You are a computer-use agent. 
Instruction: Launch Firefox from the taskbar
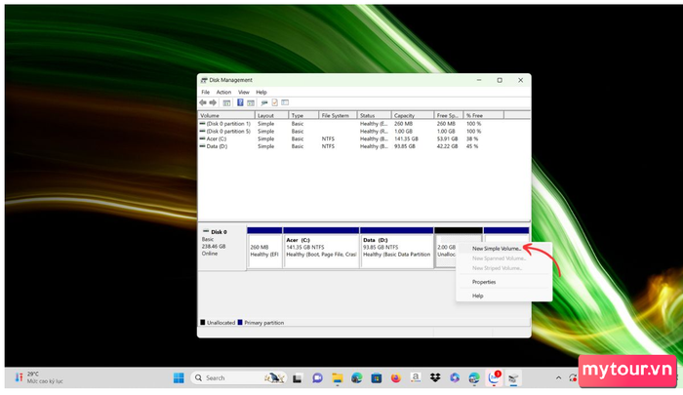click(395, 377)
